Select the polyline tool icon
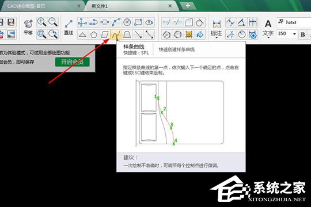 point(116,22)
